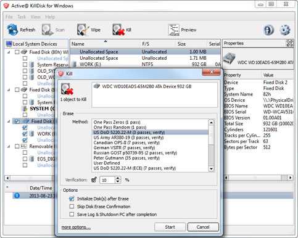Check the System Reserved checkbox under first disk

click(x=25, y=65)
